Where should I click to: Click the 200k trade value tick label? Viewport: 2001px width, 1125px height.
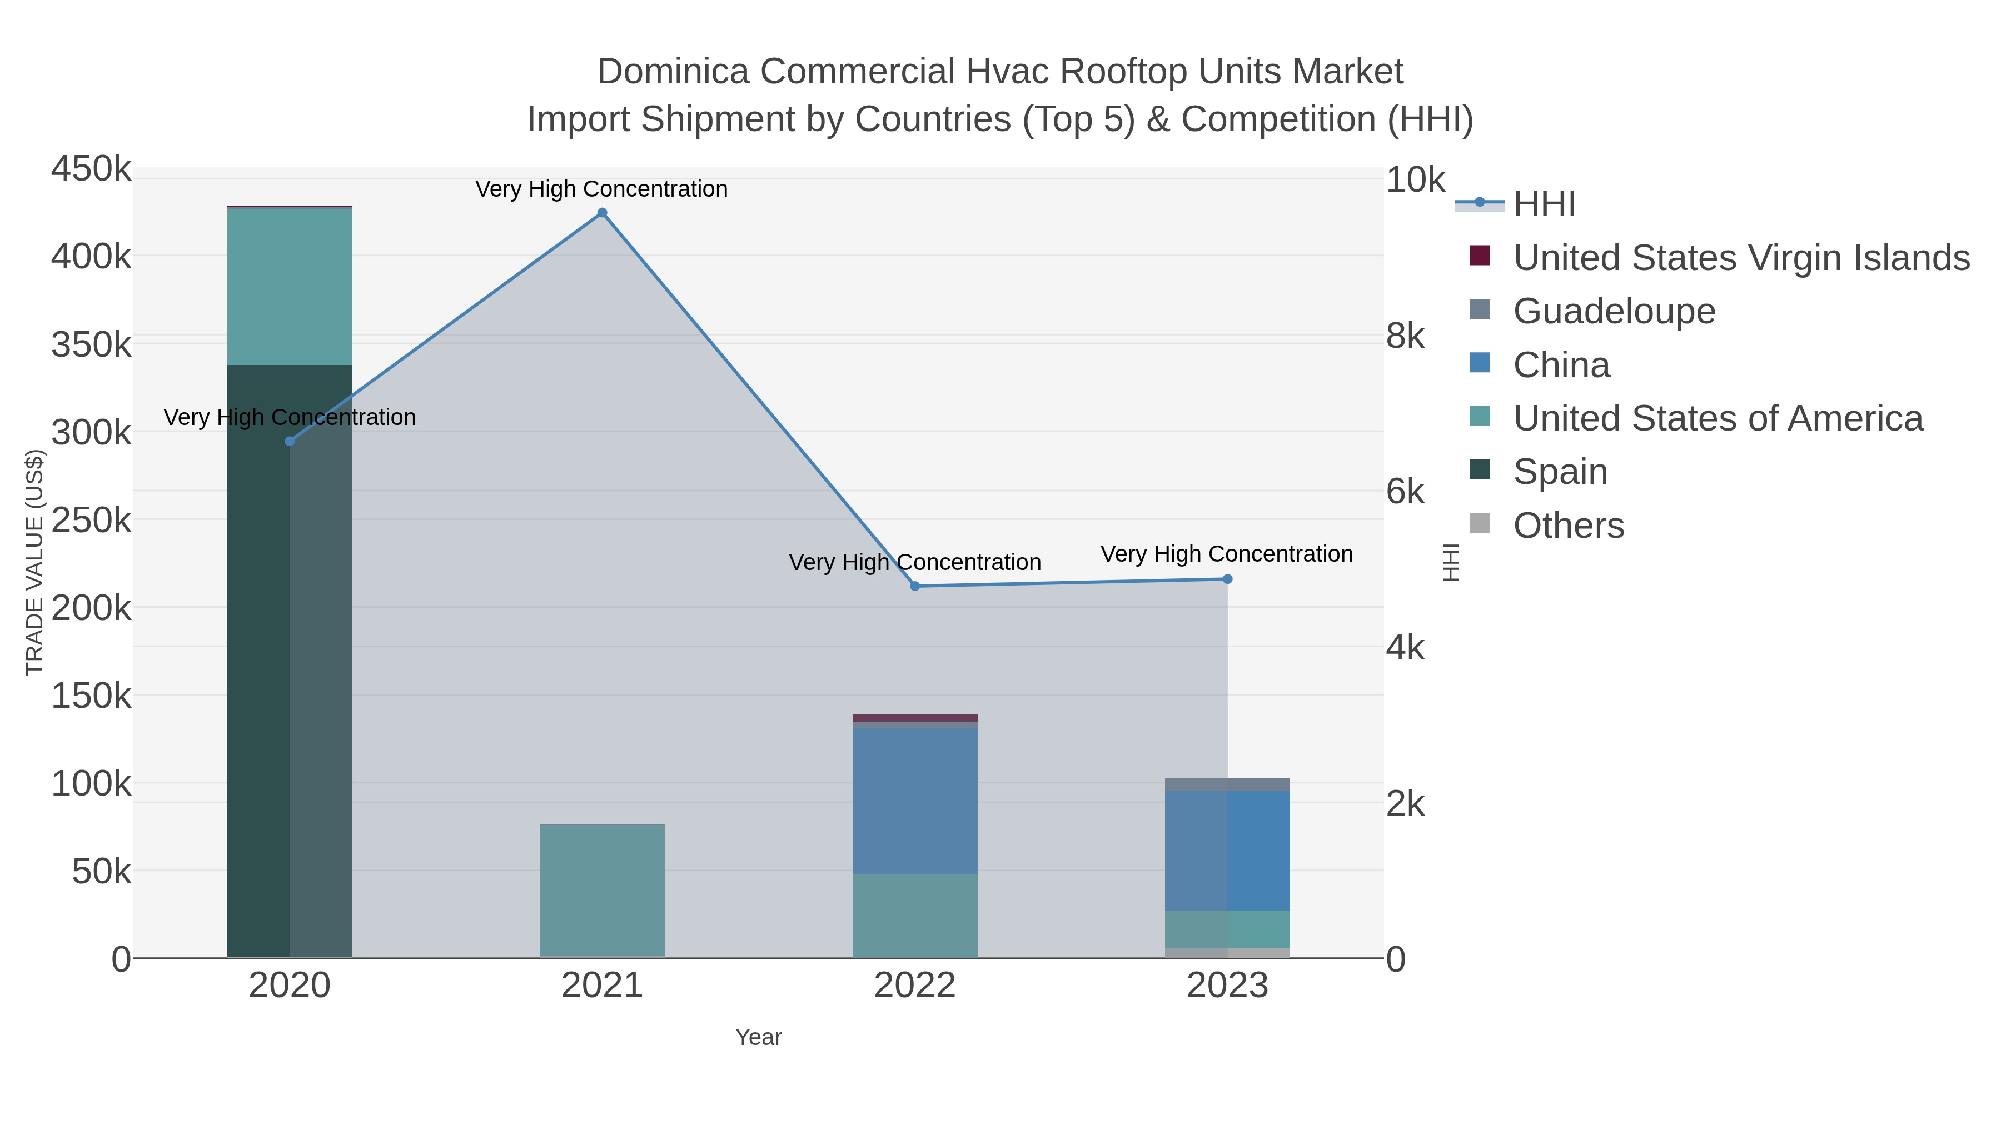(x=92, y=608)
